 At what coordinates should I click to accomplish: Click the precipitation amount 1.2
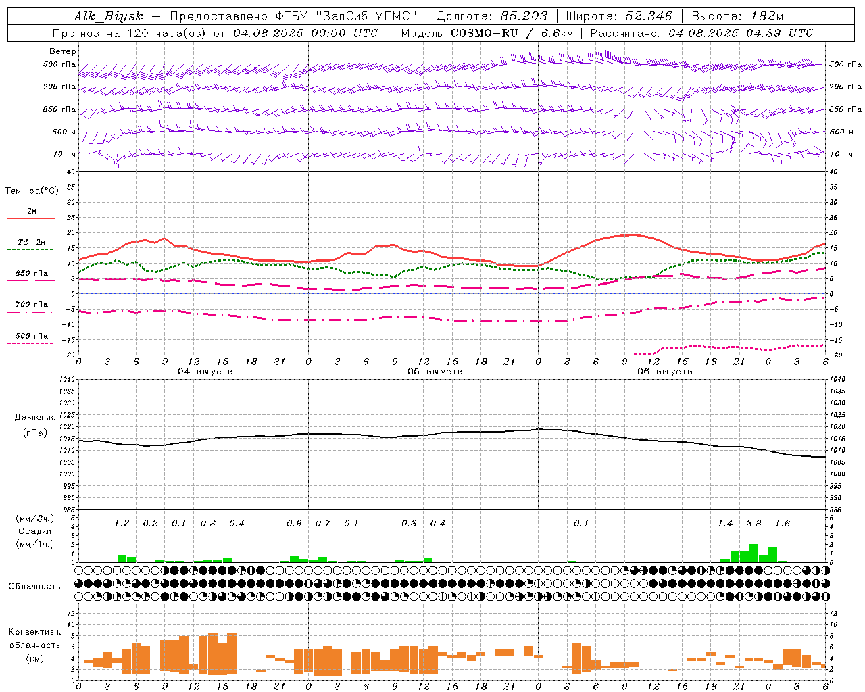coord(122,524)
